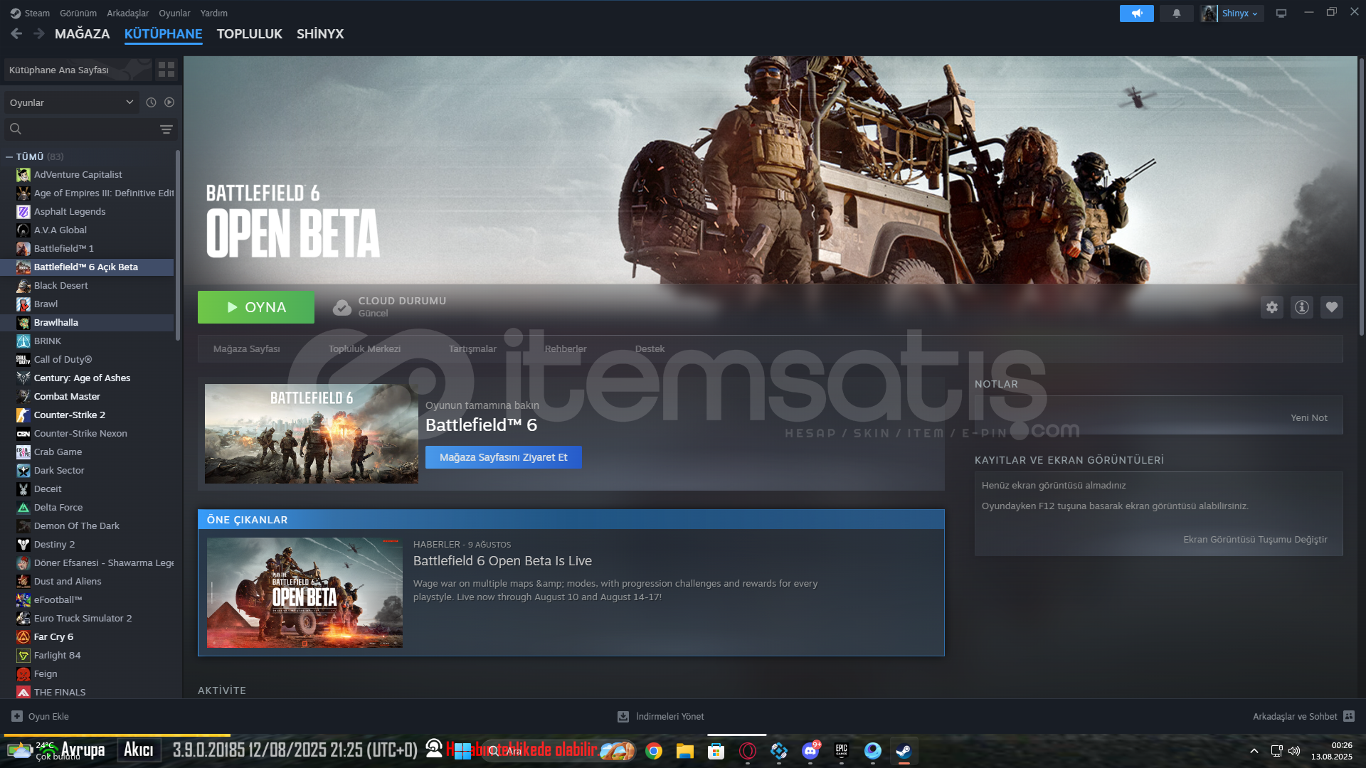Go to the TOPLULUK tab
This screenshot has width=1366, height=768.
249,33
